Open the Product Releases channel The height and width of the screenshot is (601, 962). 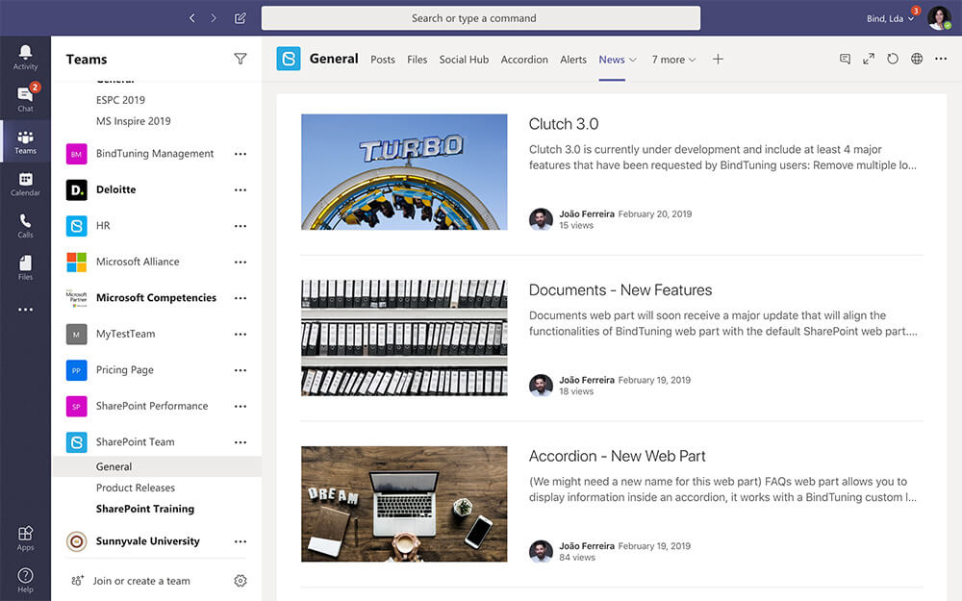coord(135,488)
